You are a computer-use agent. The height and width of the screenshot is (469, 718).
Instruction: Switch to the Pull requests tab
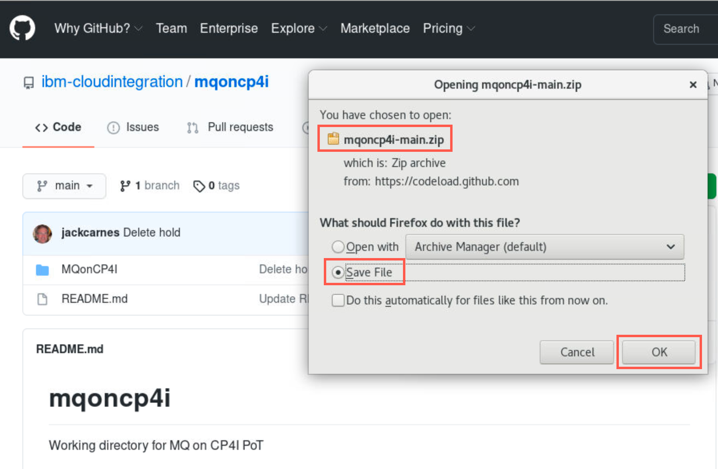click(230, 127)
